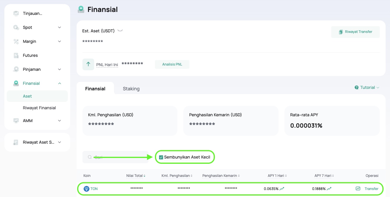Click the Cari search field
The height and width of the screenshot is (197, 390).
[115, 157]
